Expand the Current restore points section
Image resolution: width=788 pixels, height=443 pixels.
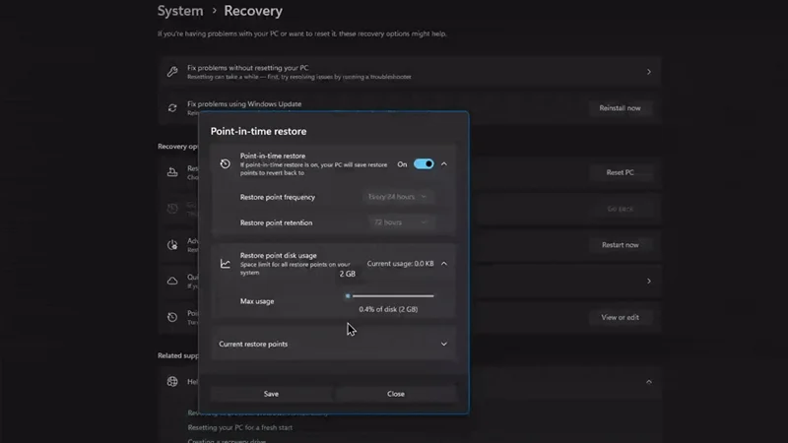[334, 344]
